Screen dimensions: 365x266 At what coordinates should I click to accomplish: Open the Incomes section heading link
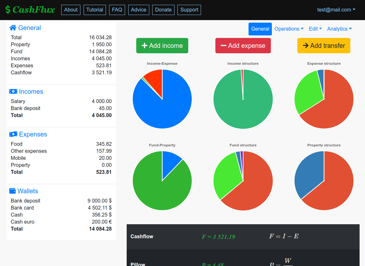pyautogui.click(x=31, y=92)
